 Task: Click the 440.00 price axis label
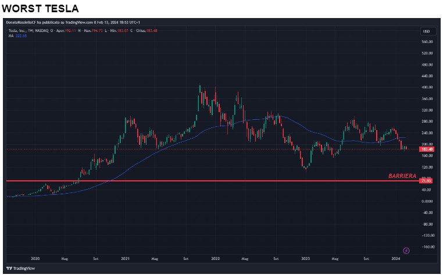click(x=427, y=76)
